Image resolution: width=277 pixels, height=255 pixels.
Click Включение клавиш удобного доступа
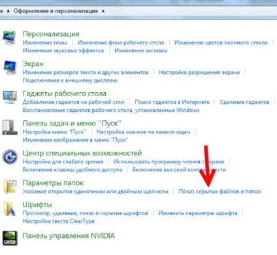(73, 170)
